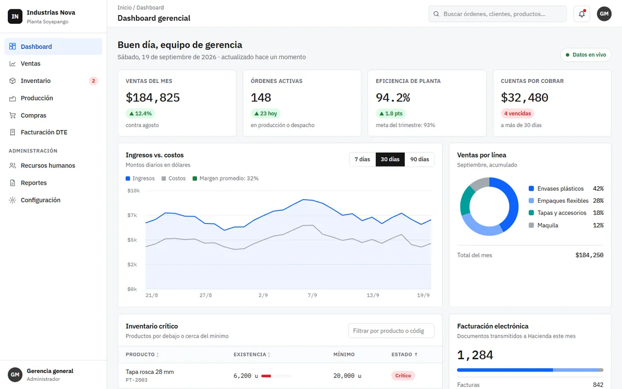Click the search field for órdenes, clientes
Viewport: 622px width, 389px height.
coord(498,14)
